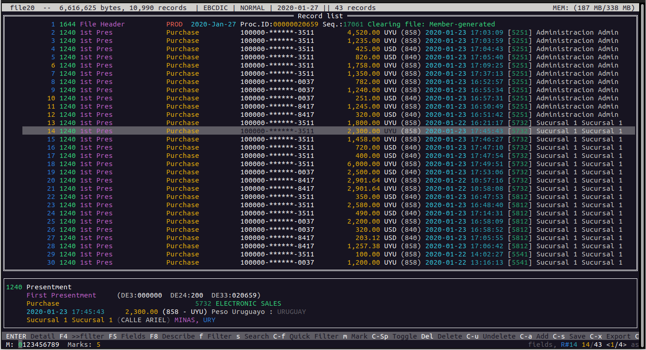Click the C-u Undelete shortcut
This screenshot has width=646, height=350.
[x=491, y=336]
